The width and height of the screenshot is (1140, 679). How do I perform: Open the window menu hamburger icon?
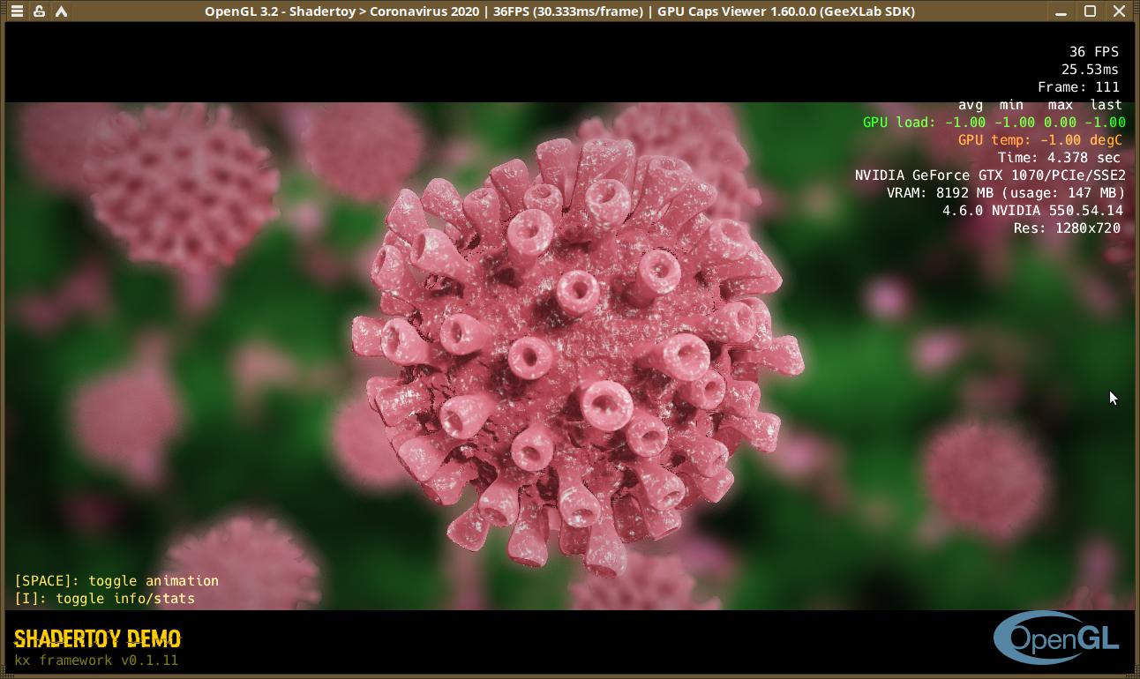coord(17,11)
